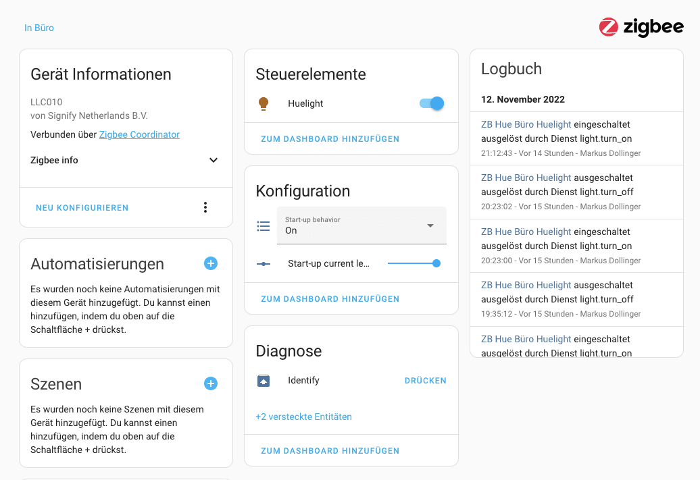Image resolution: width=700 pixels, height=480 pixels.
Task: Add Steuerelemente to dashboard
Action: click(x=330, y=139)
